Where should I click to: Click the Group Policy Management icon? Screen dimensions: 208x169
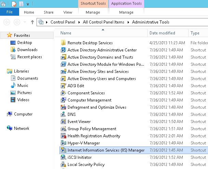[x=63, y=128]
